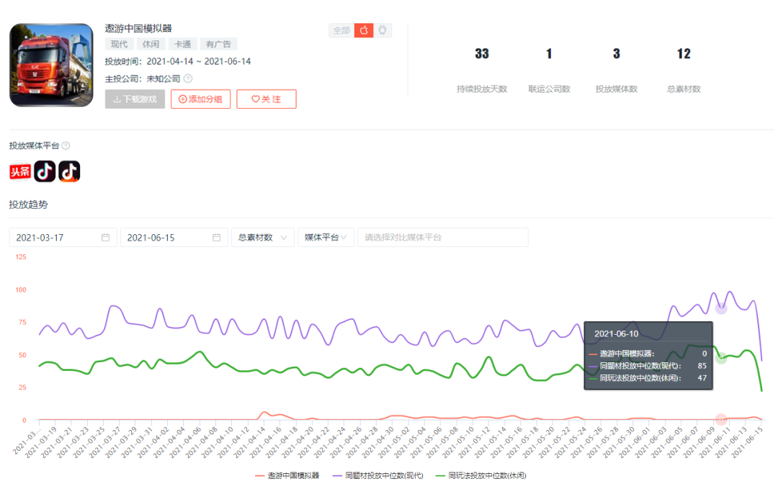The image size is (778, 502).
Task: Click the 休闲 tag
Action: point(151,44)
